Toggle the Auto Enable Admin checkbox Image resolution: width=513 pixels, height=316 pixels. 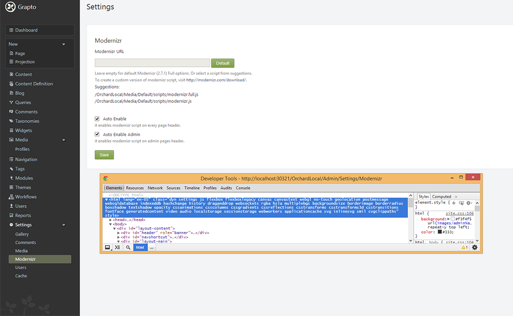pyautogui.click(x=97, y=134)
